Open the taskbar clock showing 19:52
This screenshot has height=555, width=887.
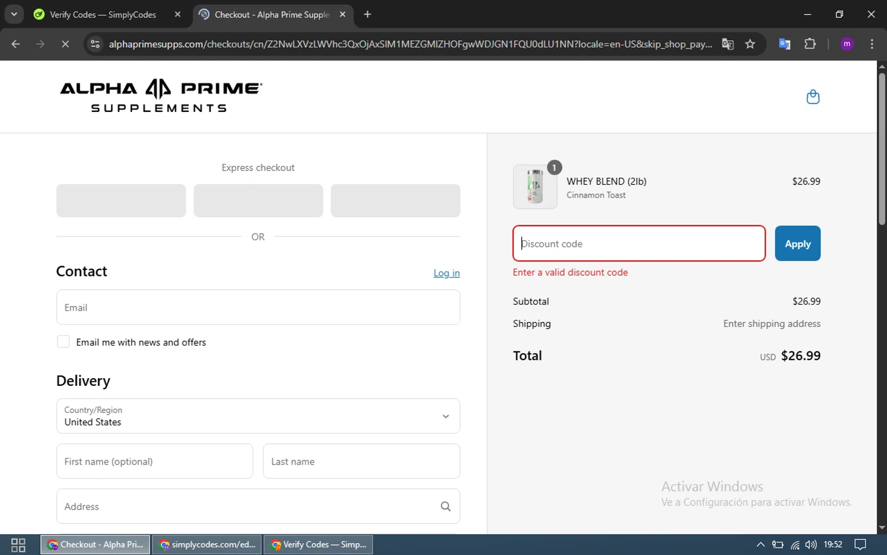coord(833,544)
